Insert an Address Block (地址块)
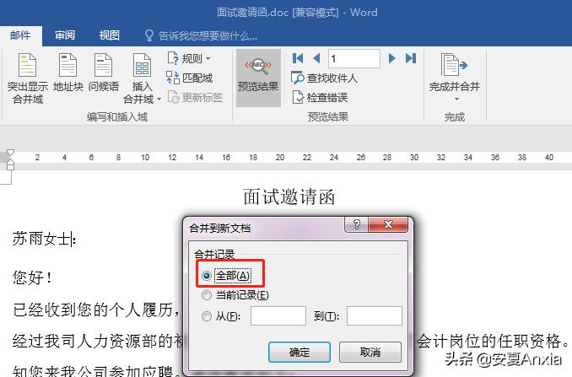Image resolution: width=572 pixels, height=377 pixels. tap(67, 73)
